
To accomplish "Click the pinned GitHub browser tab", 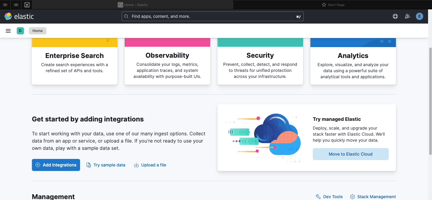I will pos(27,5).
